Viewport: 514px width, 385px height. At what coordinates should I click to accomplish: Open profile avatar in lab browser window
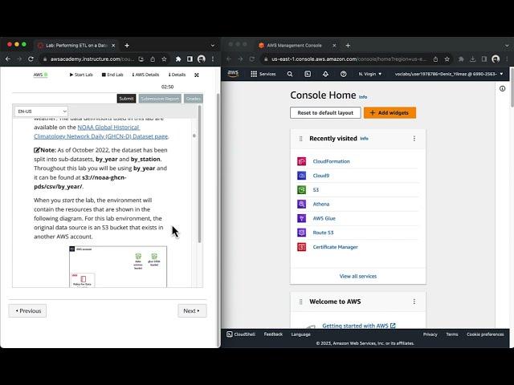click(x=202, y=59)
